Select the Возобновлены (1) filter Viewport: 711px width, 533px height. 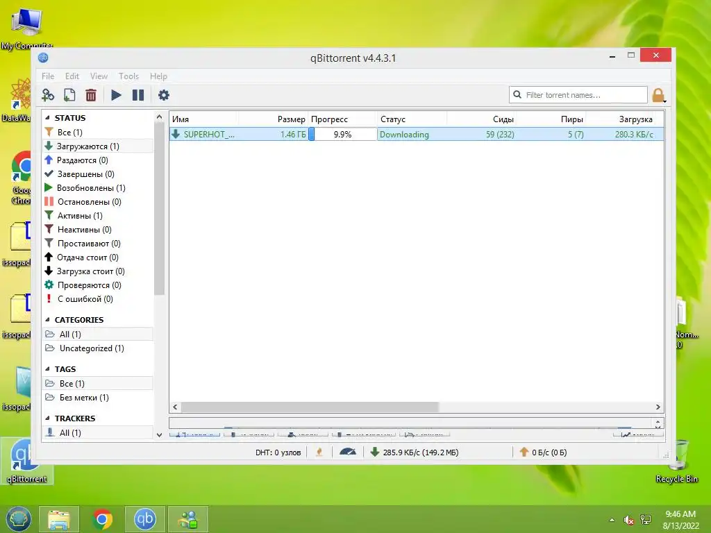pyautogui.click(x=97, y=187)
